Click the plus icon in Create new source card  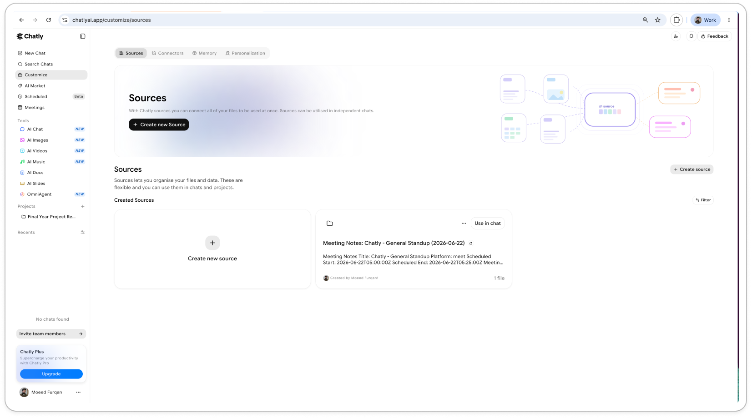pyautogui.click(x=212, y=243)
